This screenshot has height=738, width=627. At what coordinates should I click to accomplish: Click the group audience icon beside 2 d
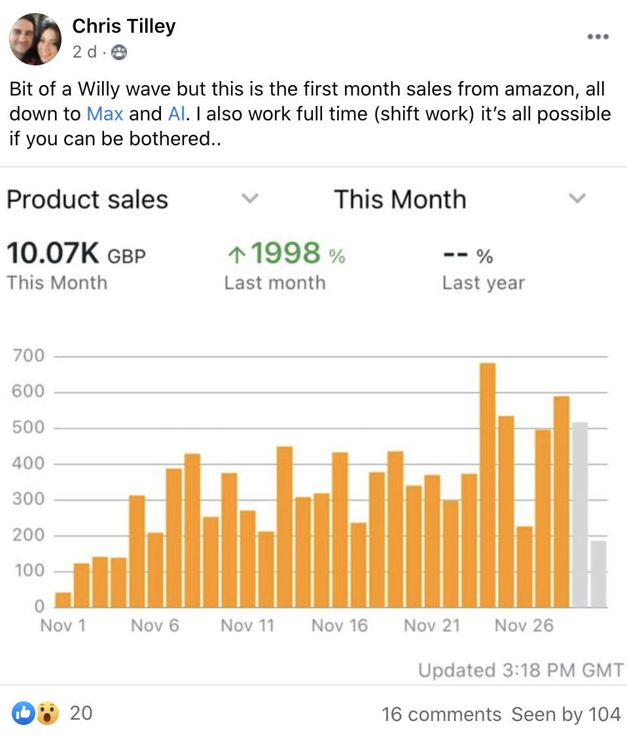pos(118,52)
